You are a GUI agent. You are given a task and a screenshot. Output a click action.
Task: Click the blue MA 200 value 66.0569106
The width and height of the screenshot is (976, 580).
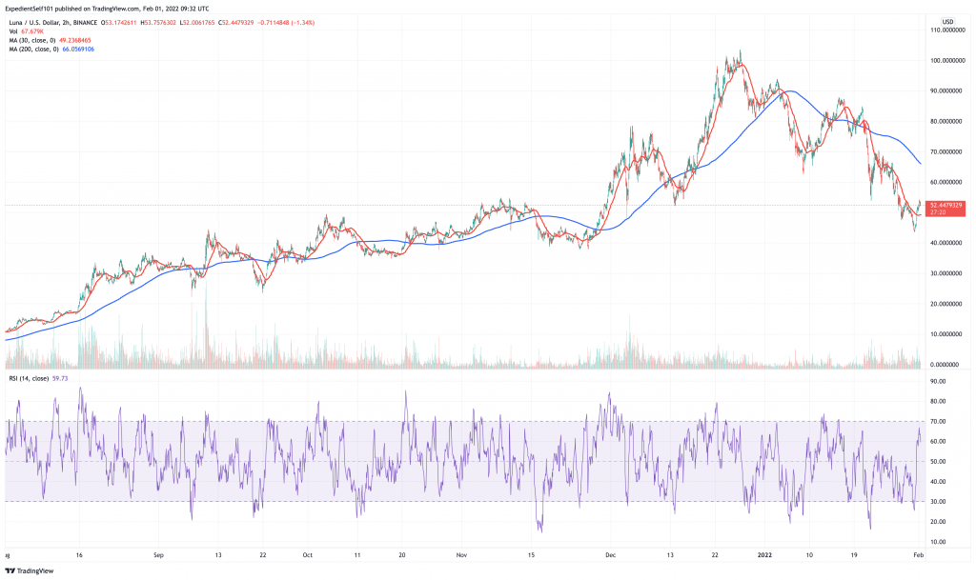coord(78,49)
